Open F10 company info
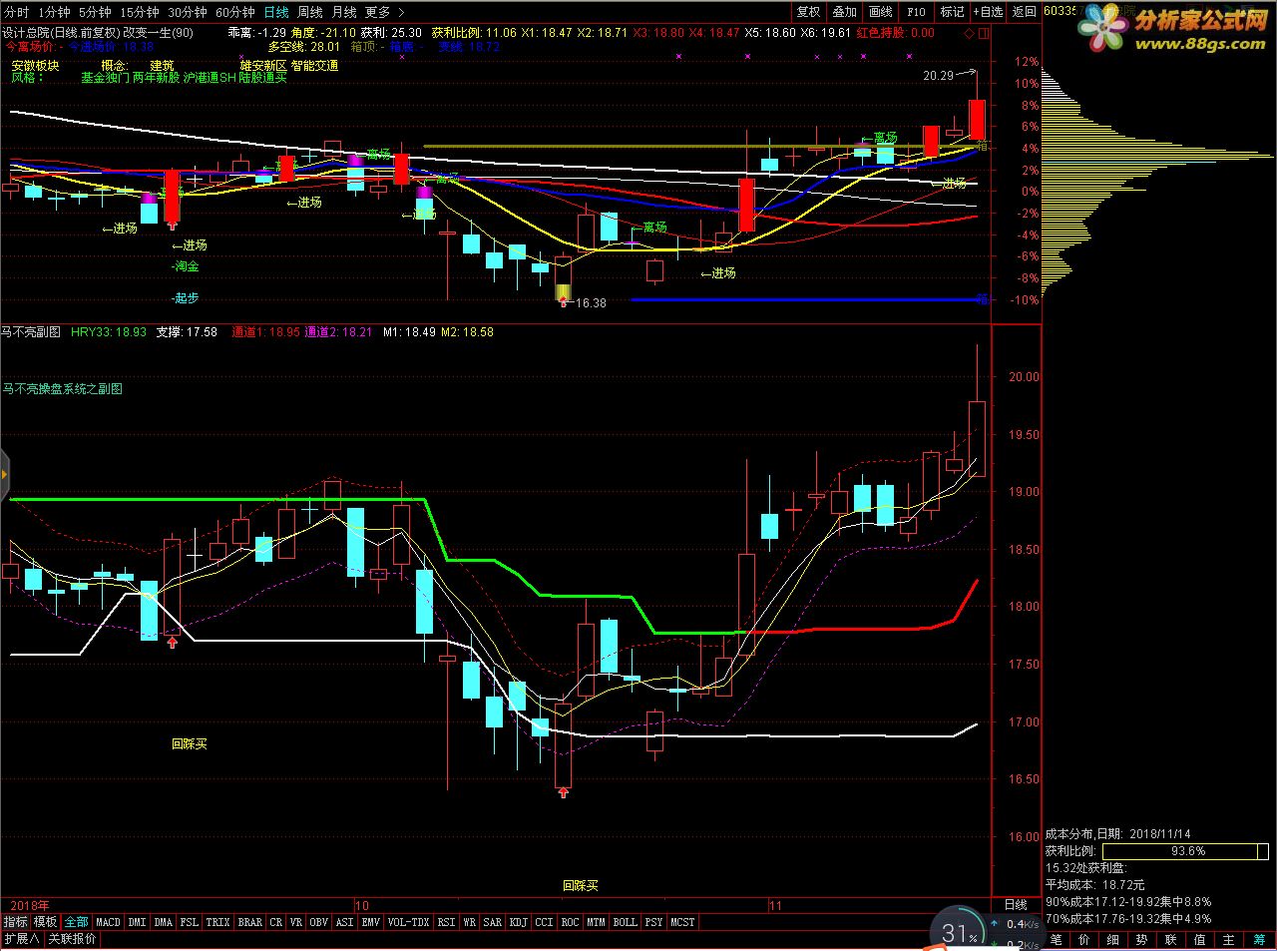This screenshot has height=951, width=1277. [916, 12]
